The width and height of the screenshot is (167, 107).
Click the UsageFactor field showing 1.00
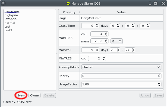point(121,84)
